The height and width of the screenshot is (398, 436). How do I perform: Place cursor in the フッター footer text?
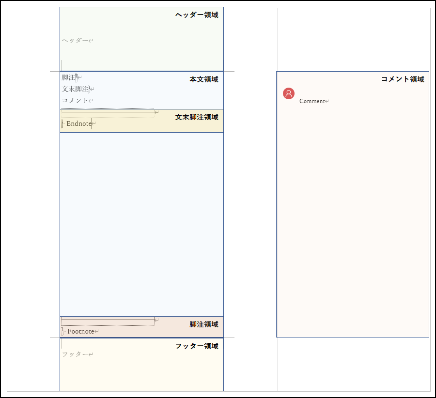75,354
